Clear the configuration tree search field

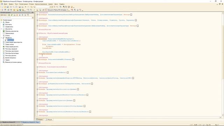[33, 17]
